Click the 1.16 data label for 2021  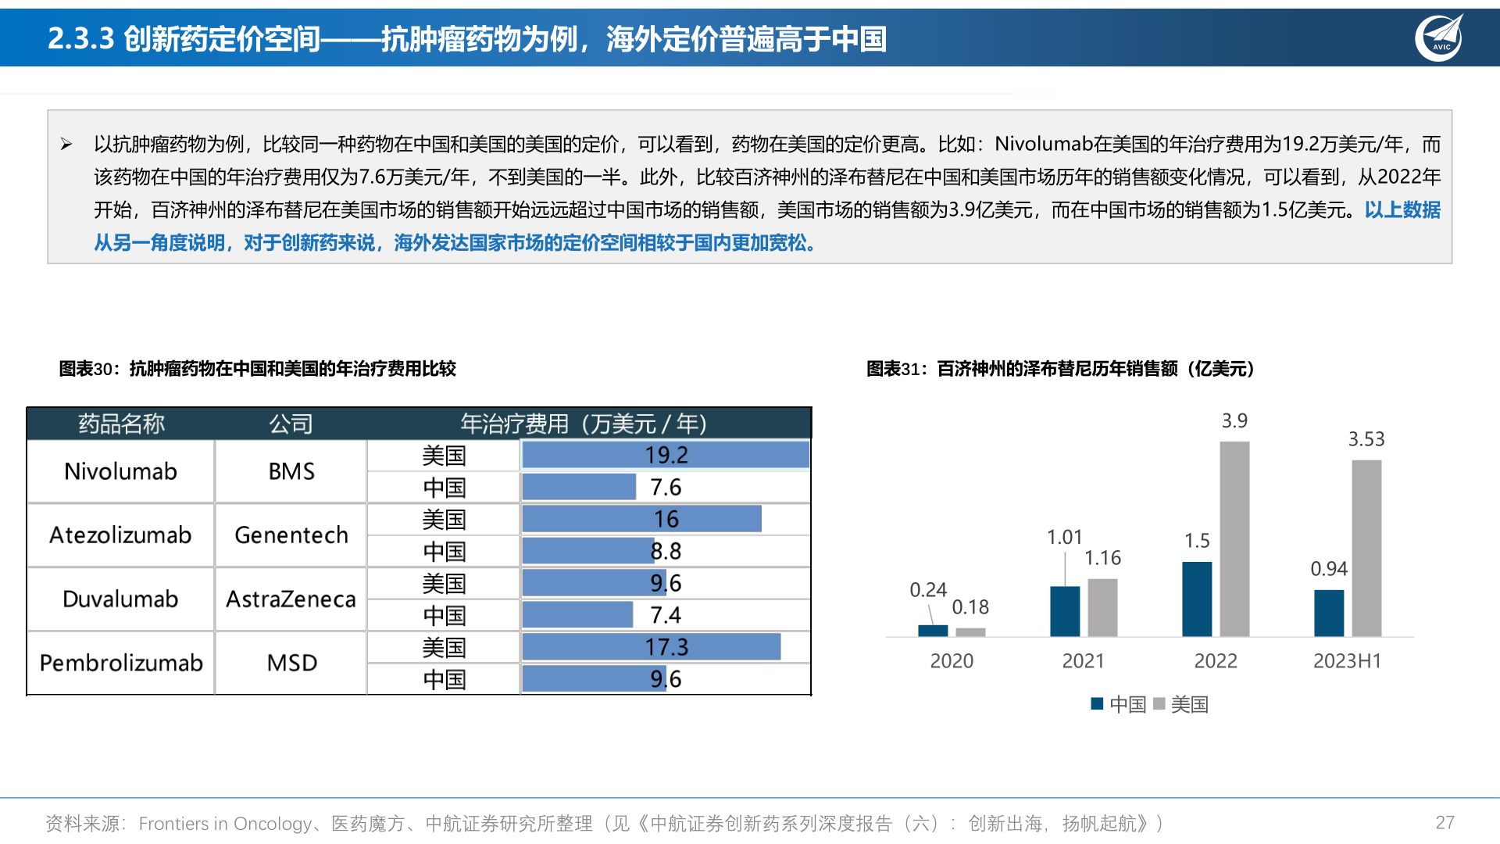point(1102,558)
